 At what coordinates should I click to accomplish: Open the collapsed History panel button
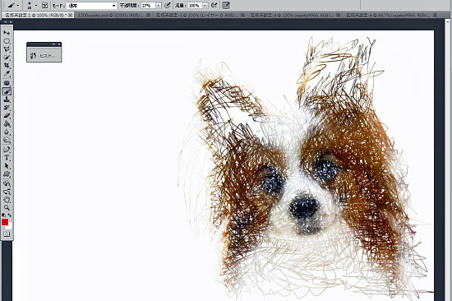pyautogui.click(x=44, y=55)
